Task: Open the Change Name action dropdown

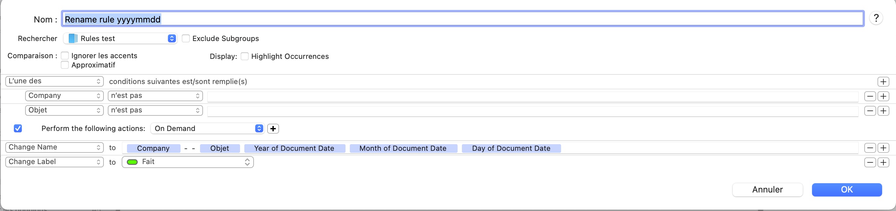Action: click(x=55, y=147)
